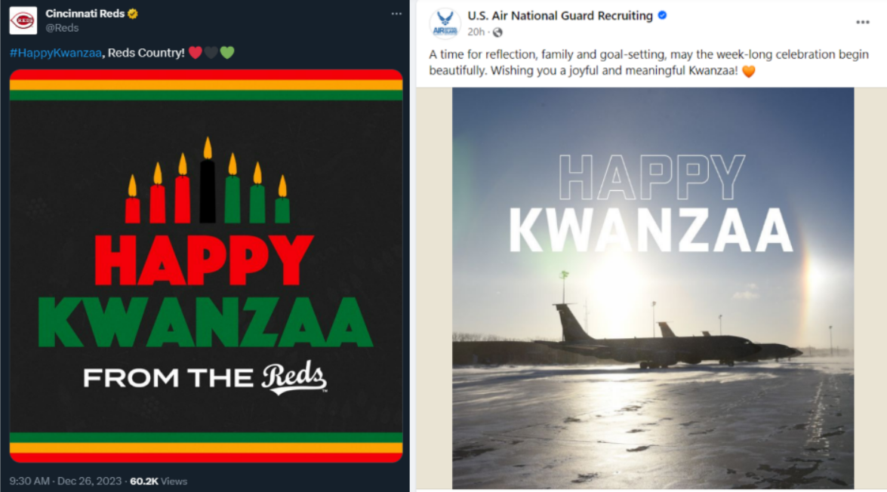Open the Air National Guard profile picture
The height and width of the screenshot is (492, 887).
point(445,23)
